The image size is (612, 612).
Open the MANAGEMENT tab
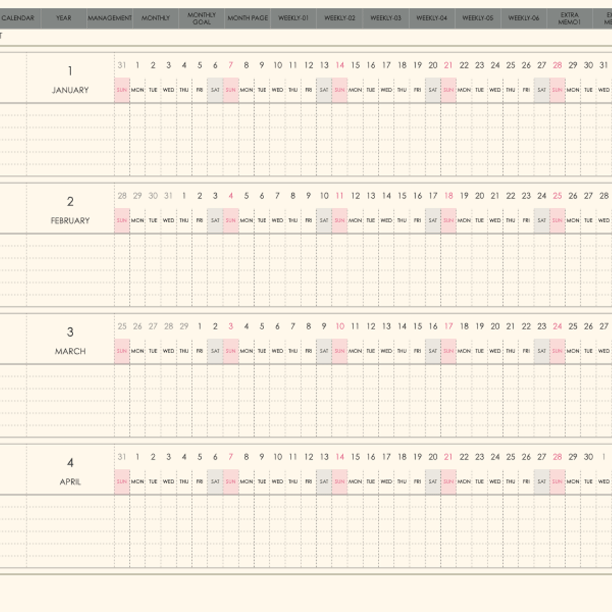click(x=110, y=18)
